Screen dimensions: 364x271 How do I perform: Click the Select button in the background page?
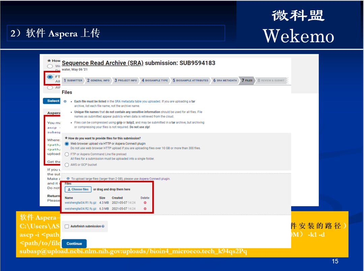pos(52,101)
